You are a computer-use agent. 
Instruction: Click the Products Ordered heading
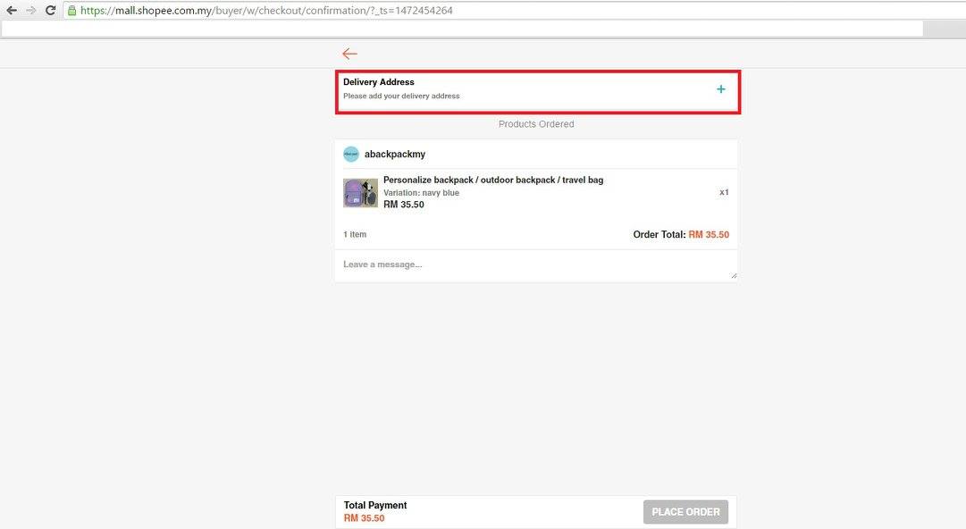tap(536, 124)
